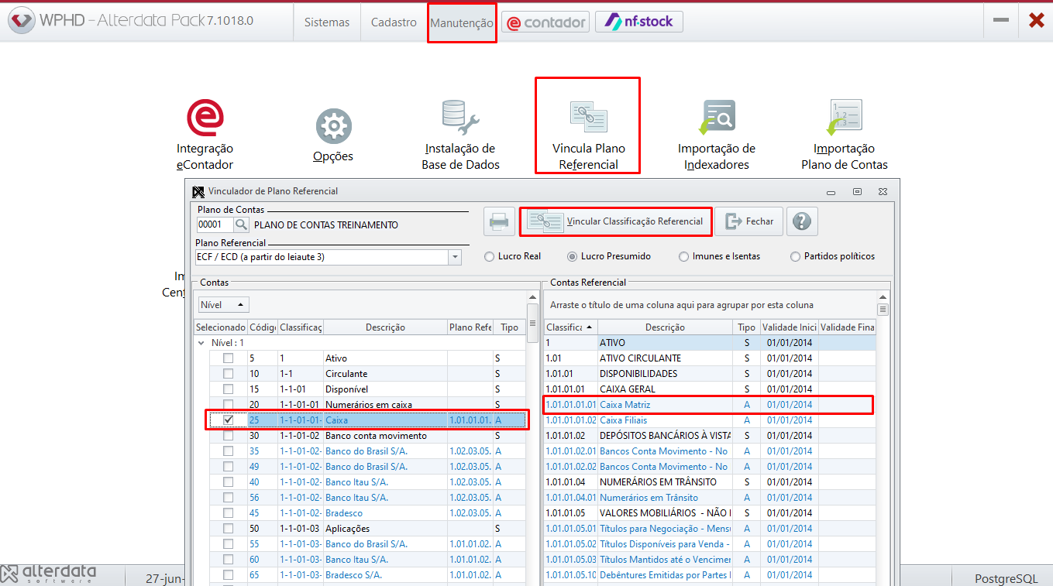Click the help question mark icon
Image resolution: width=1053 pixels, height=586 pixels.
click(802, 221)
